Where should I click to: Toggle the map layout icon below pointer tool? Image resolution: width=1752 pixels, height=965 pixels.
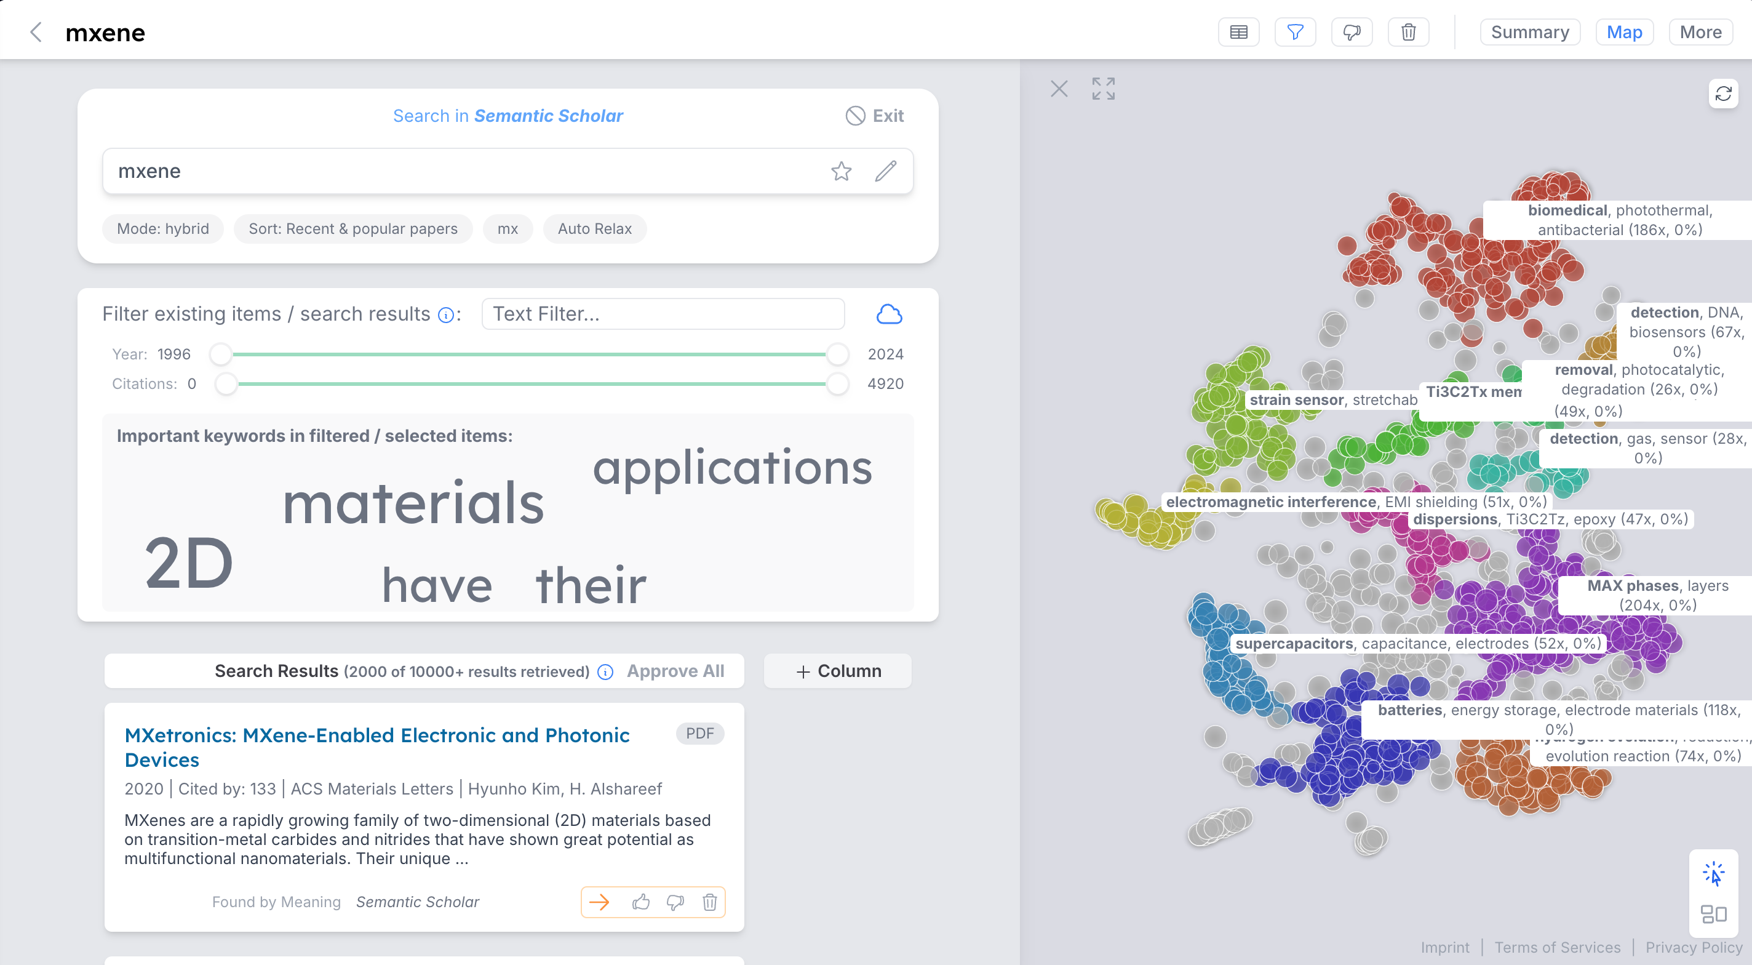1713,914
